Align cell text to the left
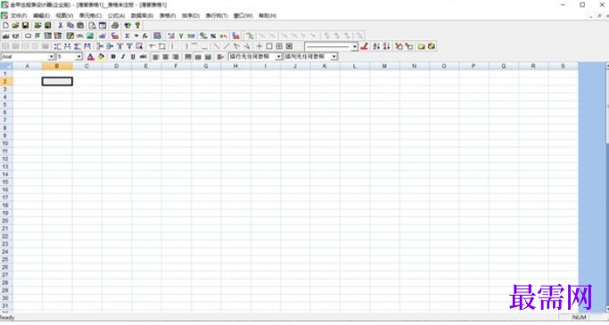 point(156,57)
